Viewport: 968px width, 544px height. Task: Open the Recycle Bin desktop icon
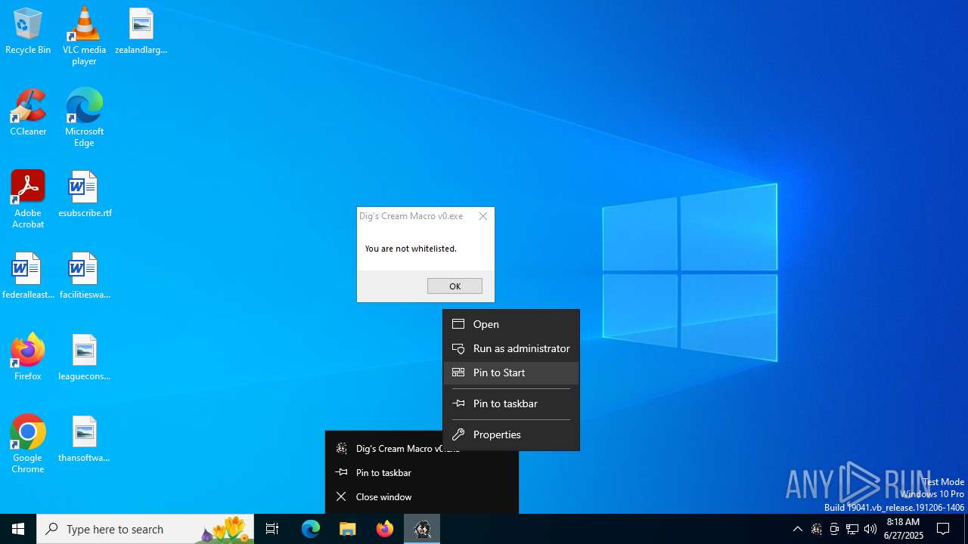[28, 32]
